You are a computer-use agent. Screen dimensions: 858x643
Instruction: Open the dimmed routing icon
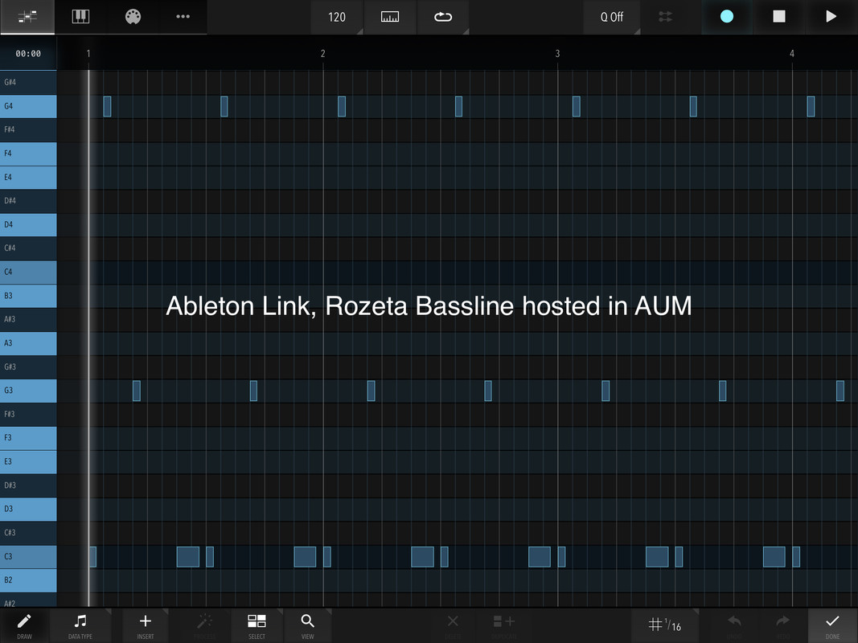[x=665, y=17]
